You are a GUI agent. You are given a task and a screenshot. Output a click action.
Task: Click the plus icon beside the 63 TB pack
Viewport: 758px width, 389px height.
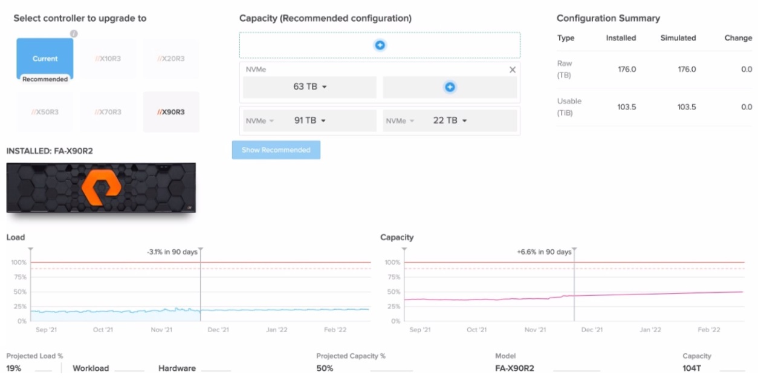click(x=450, y=87)
